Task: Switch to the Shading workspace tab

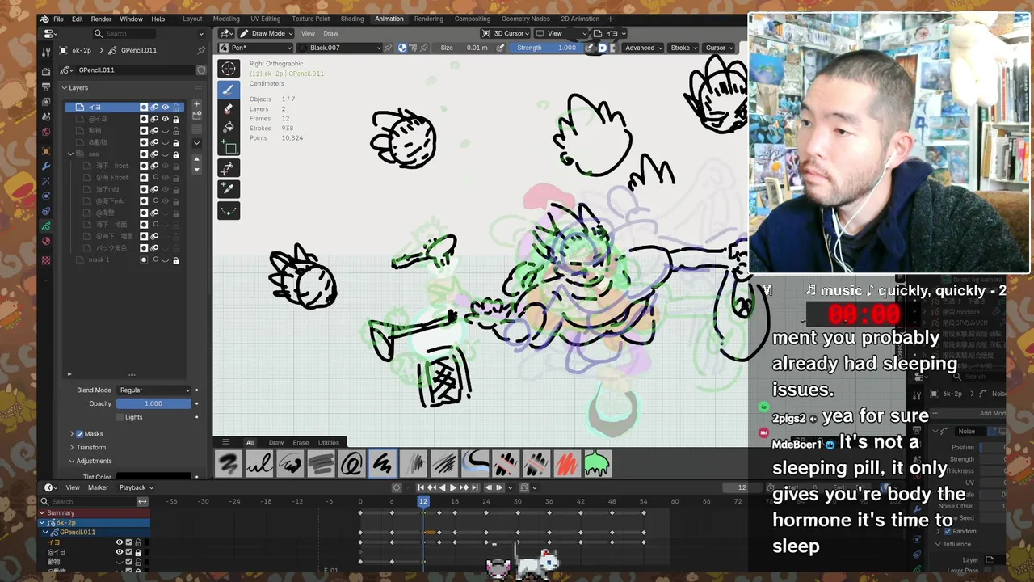Action: click(x=352, y=19)
